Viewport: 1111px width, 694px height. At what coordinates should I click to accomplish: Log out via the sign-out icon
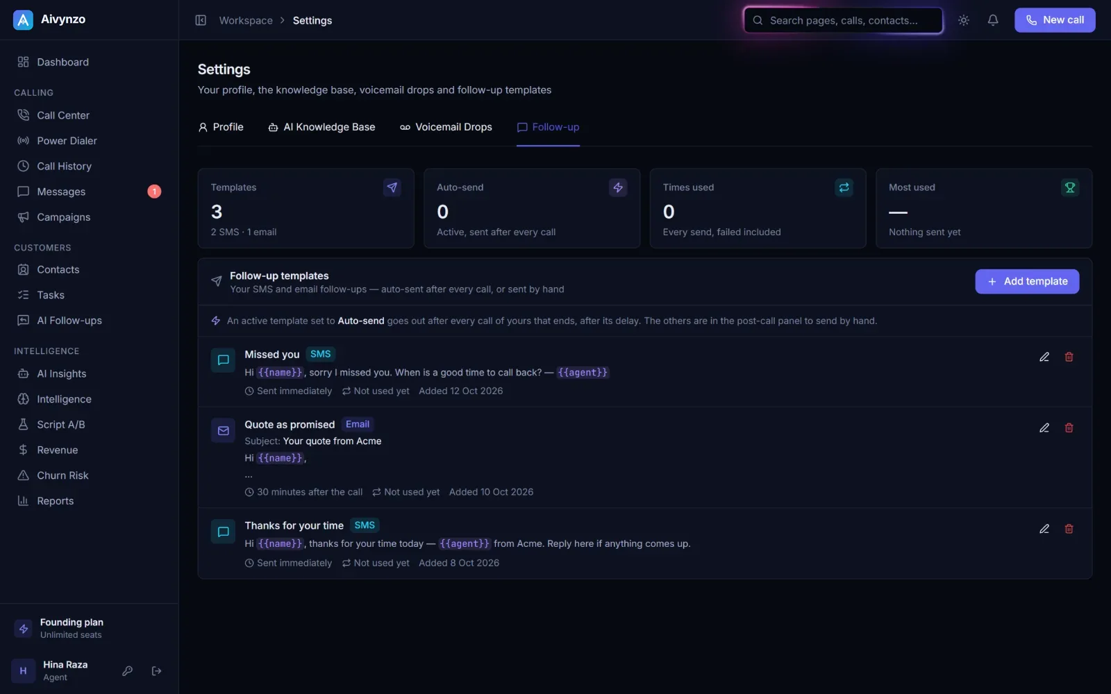coord(156,671)
